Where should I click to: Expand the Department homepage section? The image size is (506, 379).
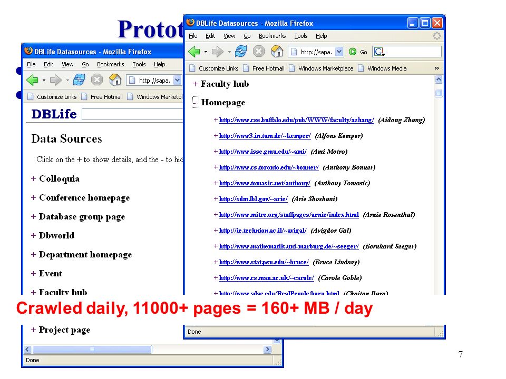tap(33, 255)
